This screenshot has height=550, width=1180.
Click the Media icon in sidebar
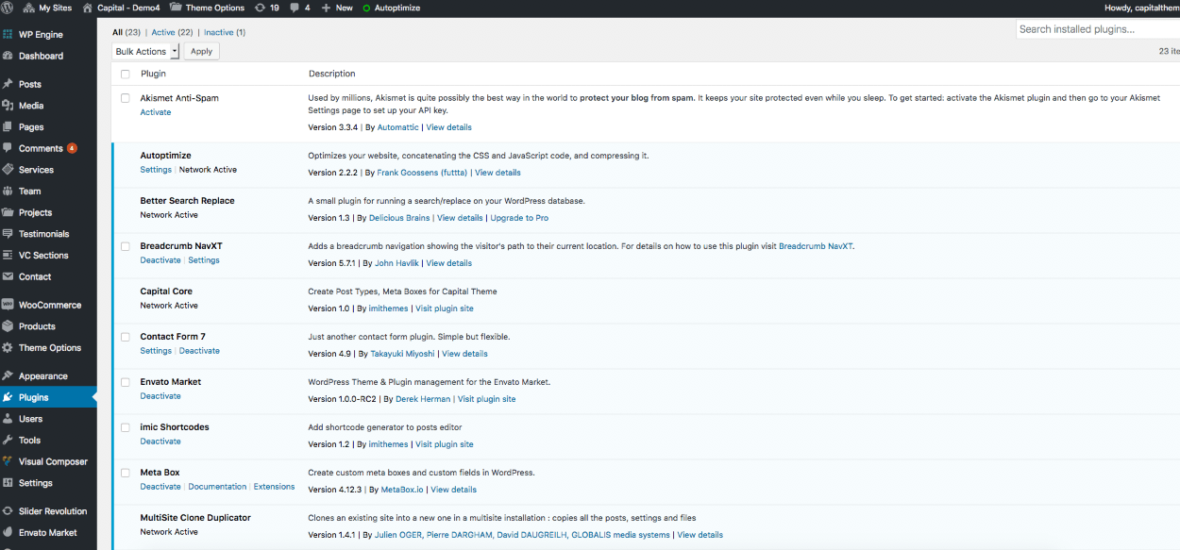[x=8, y=106]
